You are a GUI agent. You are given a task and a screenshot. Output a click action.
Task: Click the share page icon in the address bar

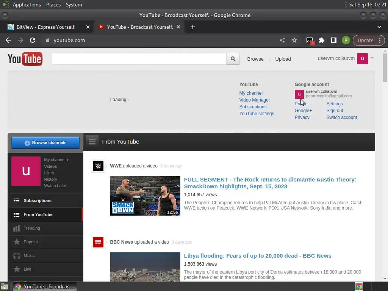coord(282,40)
